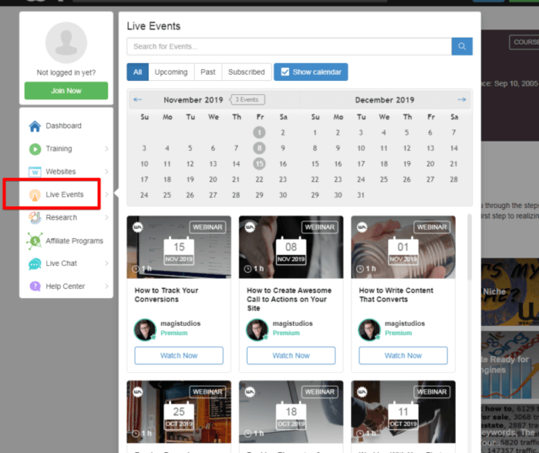Expand the Websites submenu chevron

(107, 172)
